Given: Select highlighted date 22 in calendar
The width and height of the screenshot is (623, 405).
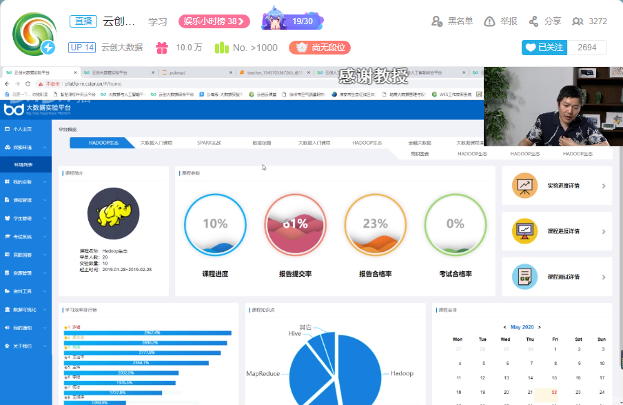Looking at the screenshot, I should 554,393.
